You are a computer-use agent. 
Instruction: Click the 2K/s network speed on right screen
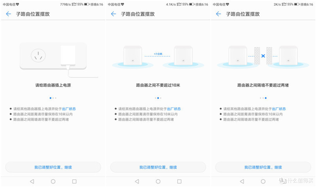click(x=277, y=4)
